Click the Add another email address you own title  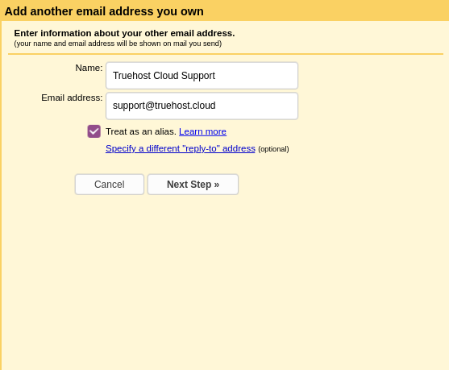tap(104, 11)
